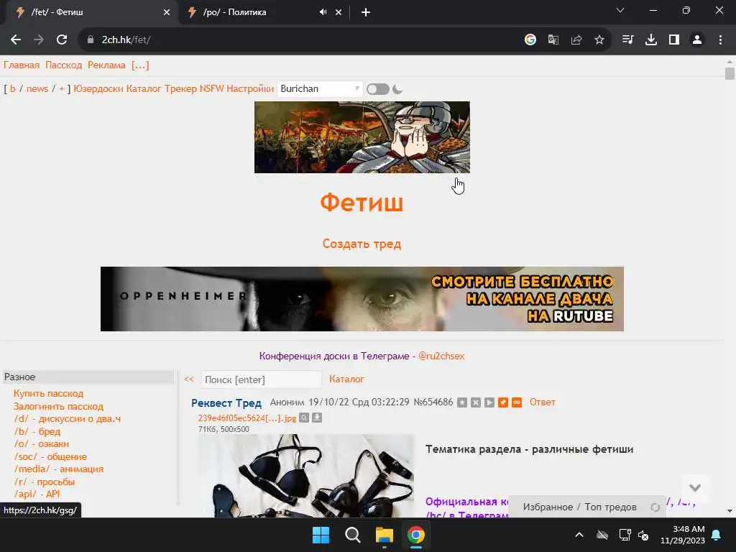Add thread №654686 to favorites star
This screenshot has width=736, height=552.
[x=462, y=402]
